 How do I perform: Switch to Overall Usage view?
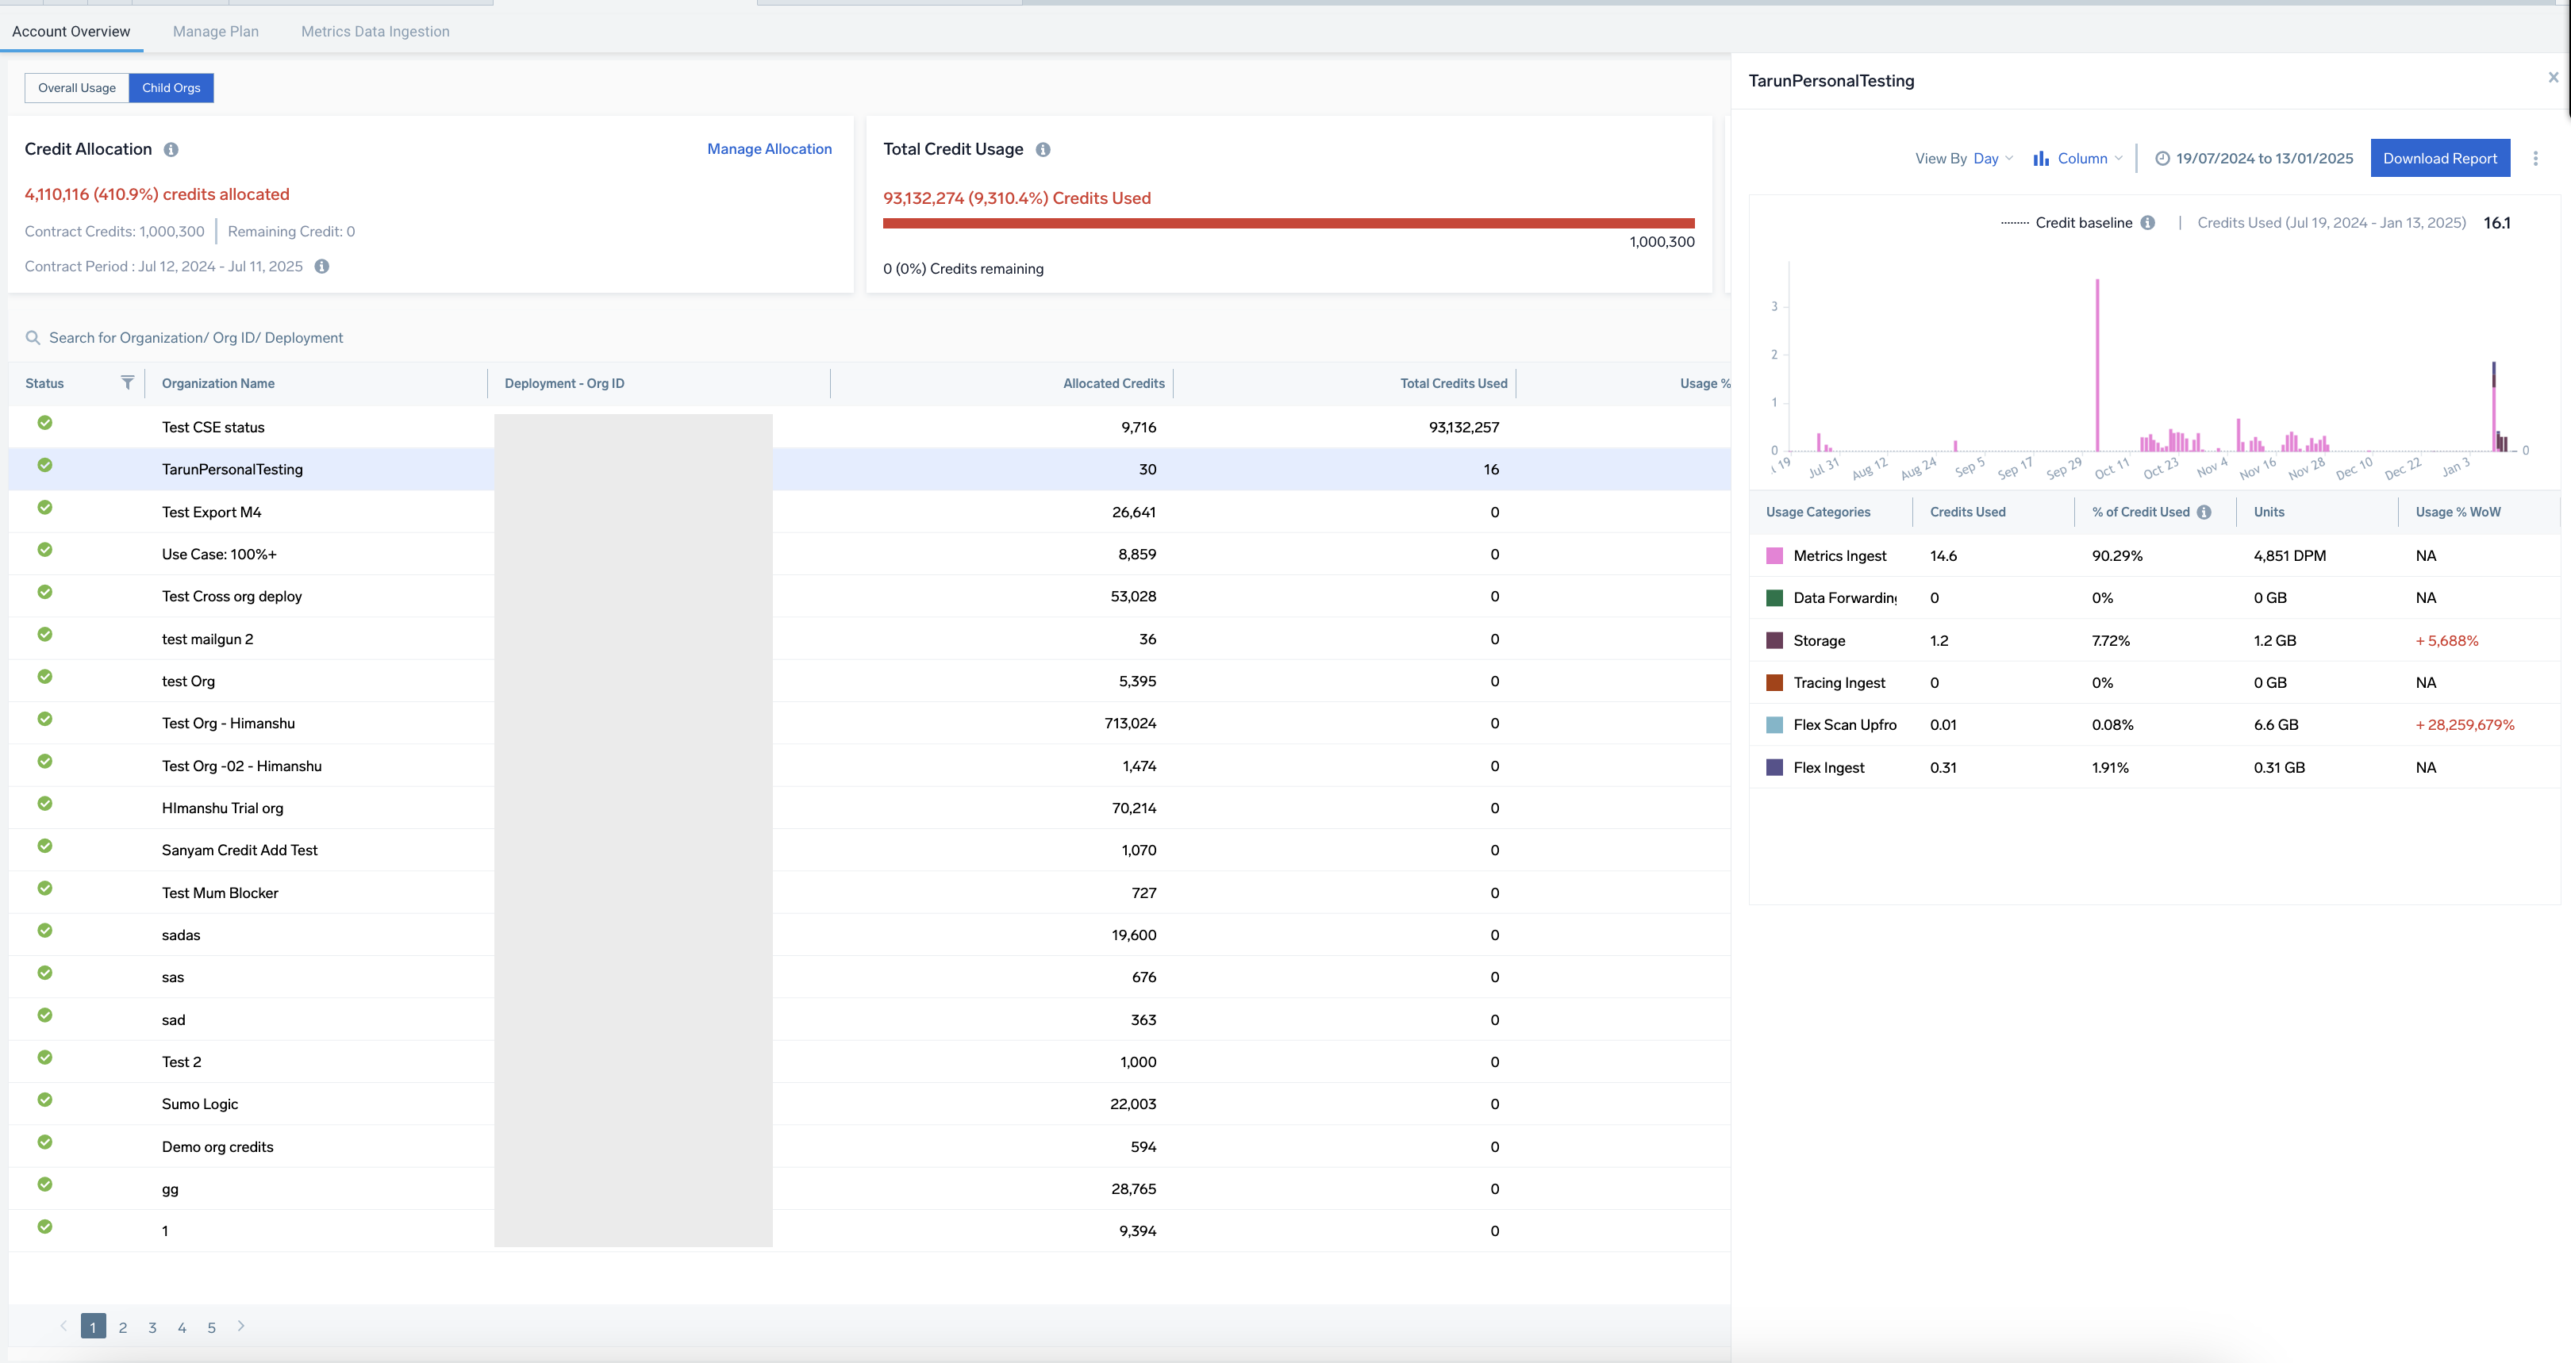coord(77,88)
